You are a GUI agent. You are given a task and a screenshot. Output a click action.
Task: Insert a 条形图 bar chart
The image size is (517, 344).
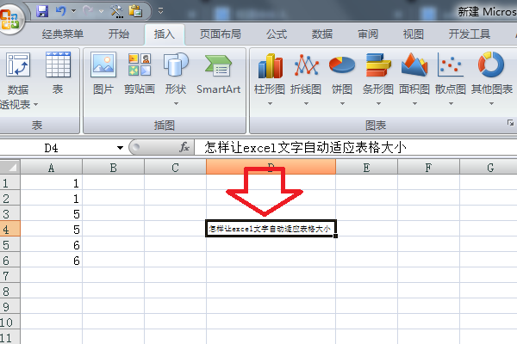pyautogui.click(x=378, y=73)
